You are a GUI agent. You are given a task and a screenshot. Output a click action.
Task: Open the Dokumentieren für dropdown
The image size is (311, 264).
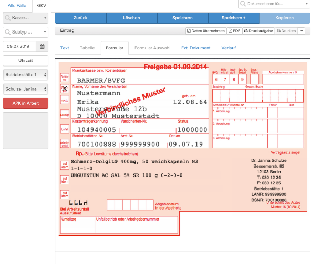307,4
